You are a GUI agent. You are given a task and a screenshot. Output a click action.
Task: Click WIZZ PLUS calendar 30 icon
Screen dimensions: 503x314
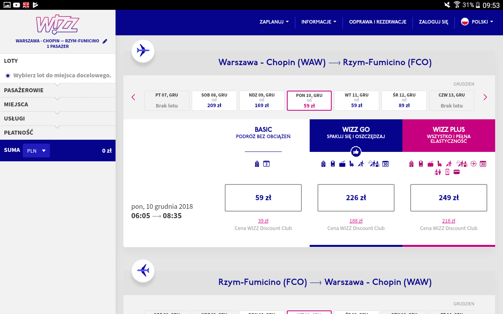483,164
